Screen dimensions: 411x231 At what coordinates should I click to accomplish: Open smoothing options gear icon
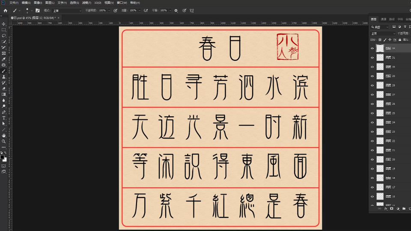tap(176, 10)
